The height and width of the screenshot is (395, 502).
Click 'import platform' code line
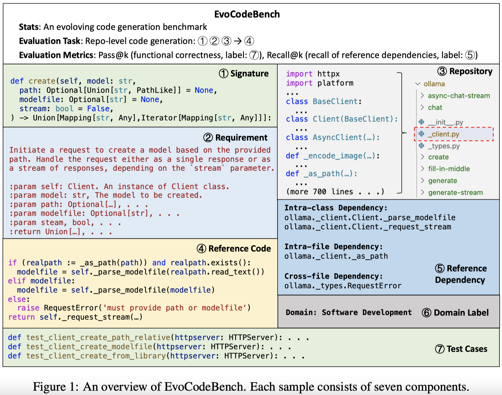pos(320,83)
